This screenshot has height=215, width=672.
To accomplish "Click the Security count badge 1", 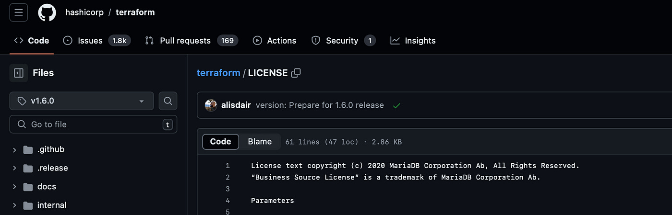I will 369,41.
